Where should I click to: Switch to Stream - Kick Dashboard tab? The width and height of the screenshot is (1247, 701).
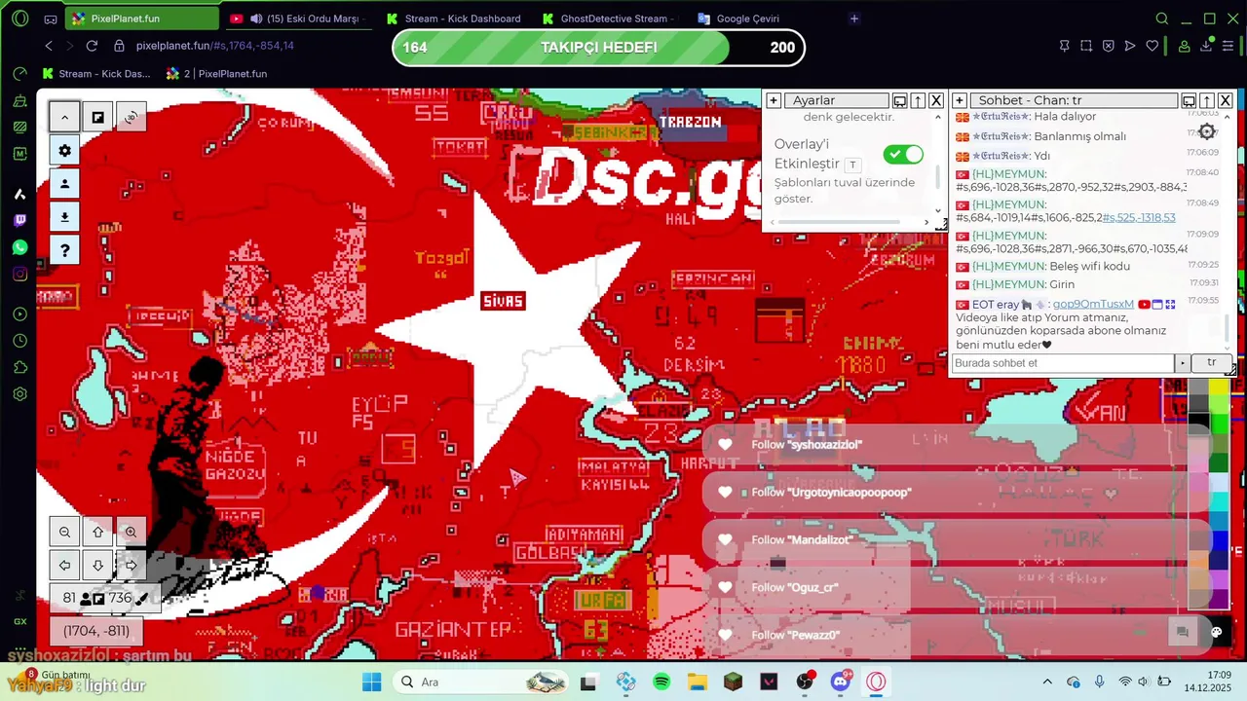453,18
